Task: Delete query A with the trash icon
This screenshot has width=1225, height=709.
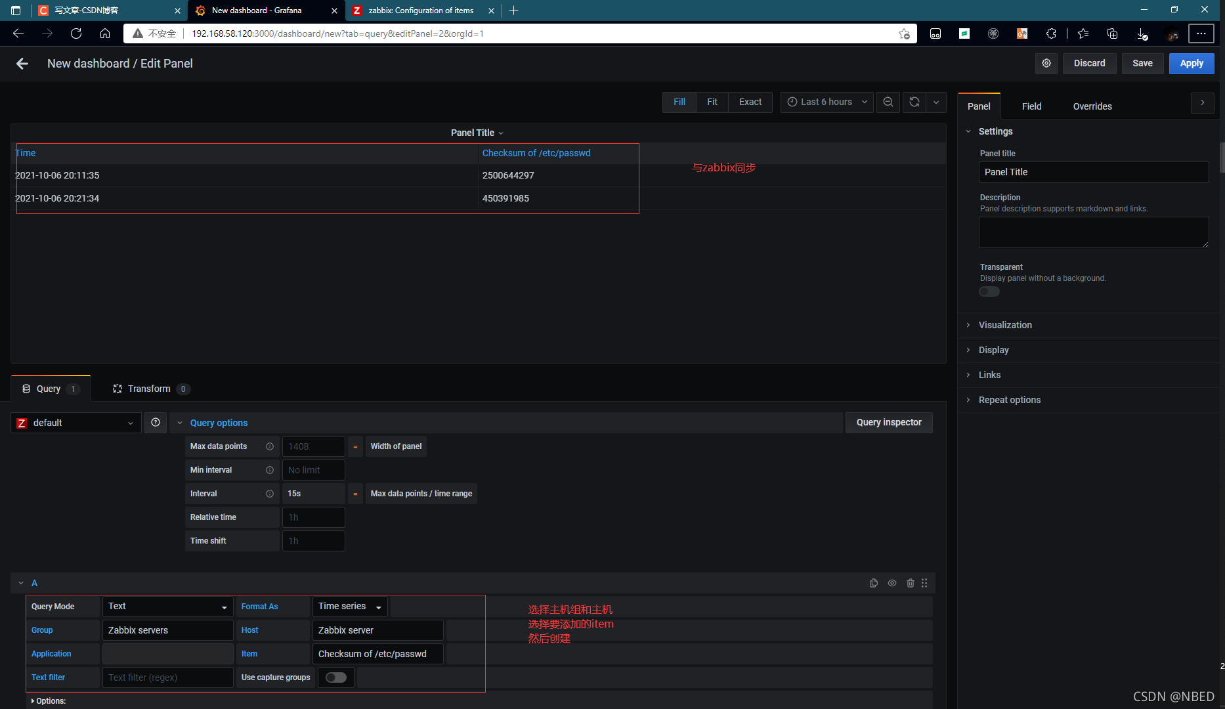Action: [911, 583]
